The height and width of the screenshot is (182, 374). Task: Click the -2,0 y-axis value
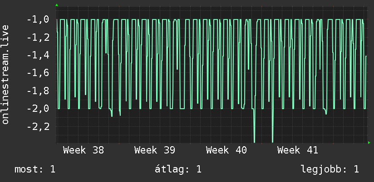[x=38, y=109]
